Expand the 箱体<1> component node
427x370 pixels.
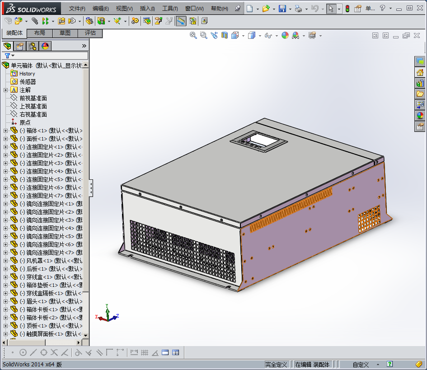[5, 131]
